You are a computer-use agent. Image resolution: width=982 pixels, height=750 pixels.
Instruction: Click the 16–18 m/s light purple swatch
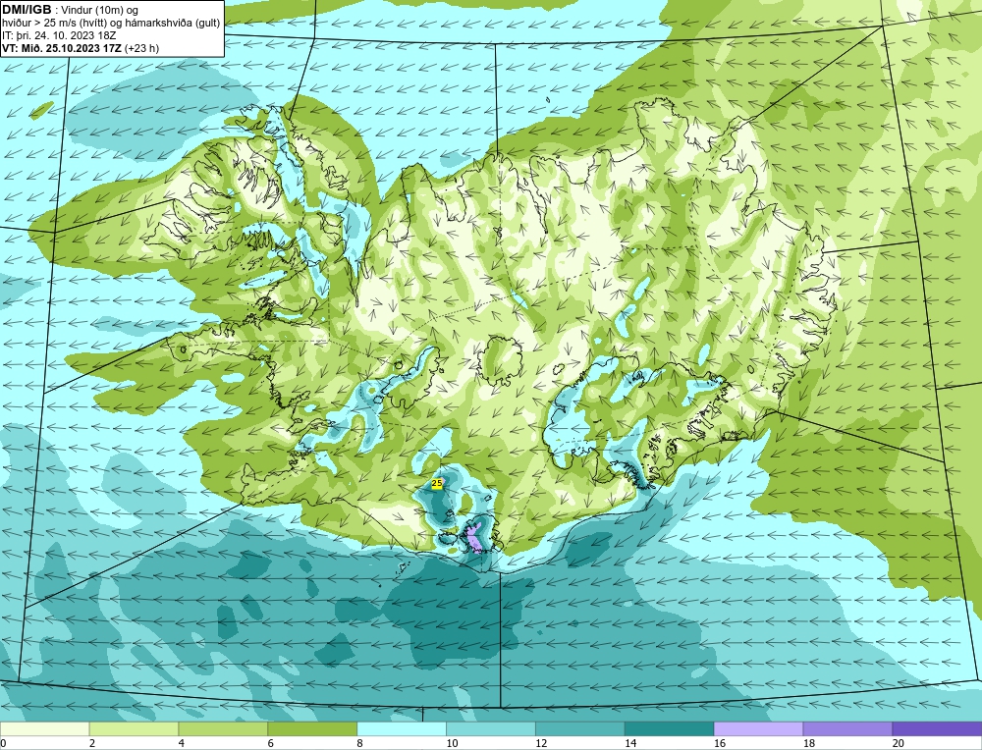coord(758,728)
